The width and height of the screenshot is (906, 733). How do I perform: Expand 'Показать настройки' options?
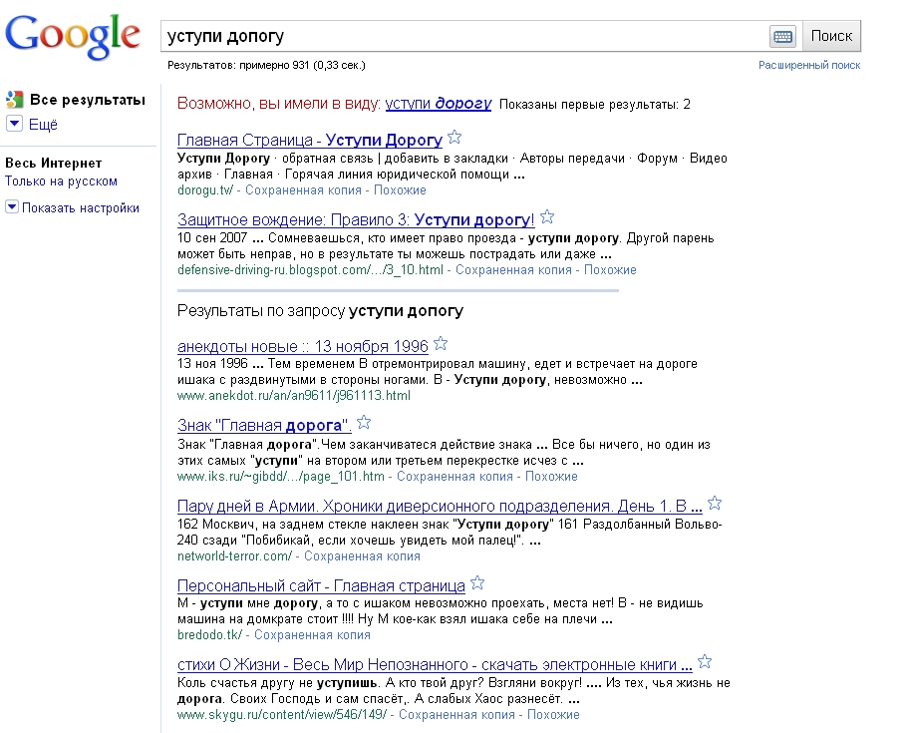[x=12, y=207]
